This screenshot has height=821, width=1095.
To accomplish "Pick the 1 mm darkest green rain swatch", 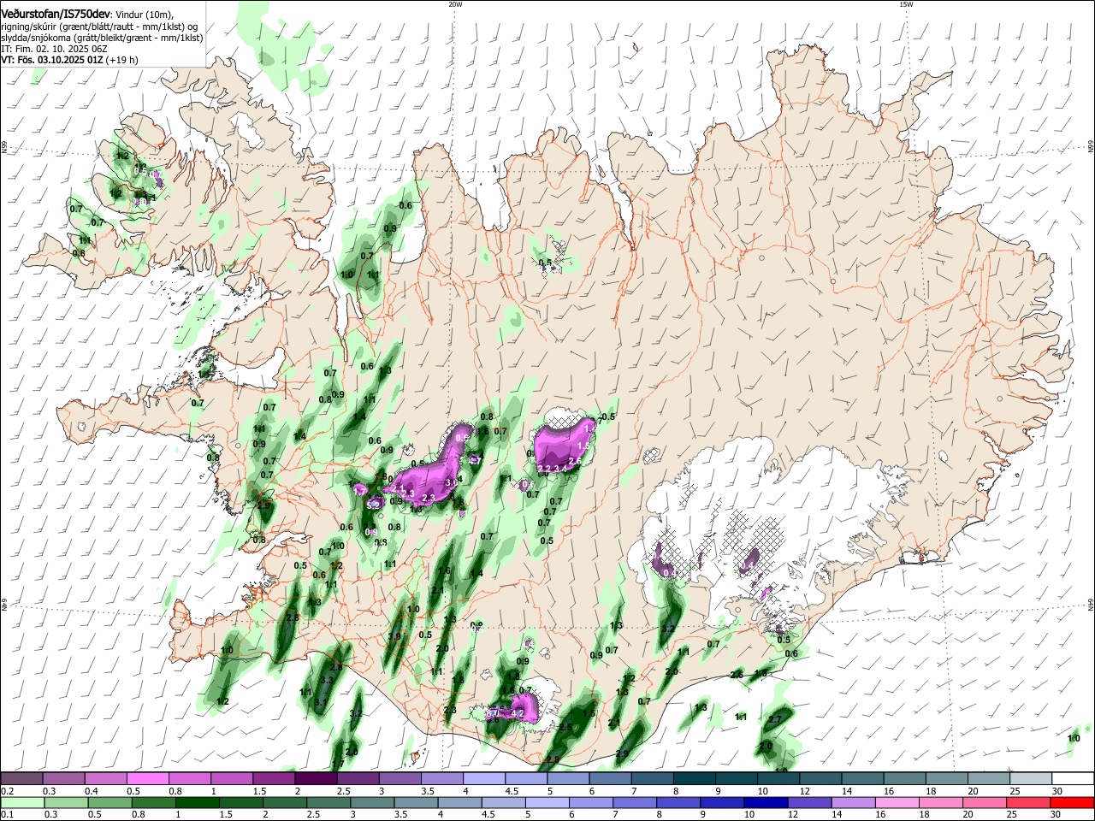I will pos(197,802).
